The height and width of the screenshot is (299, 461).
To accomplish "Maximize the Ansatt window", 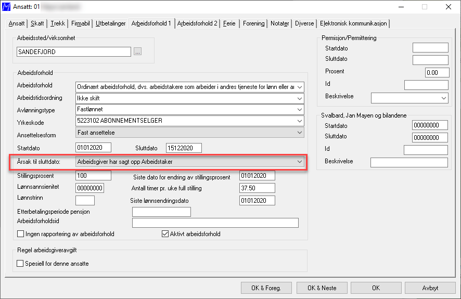I will click(x=425, y=7).
